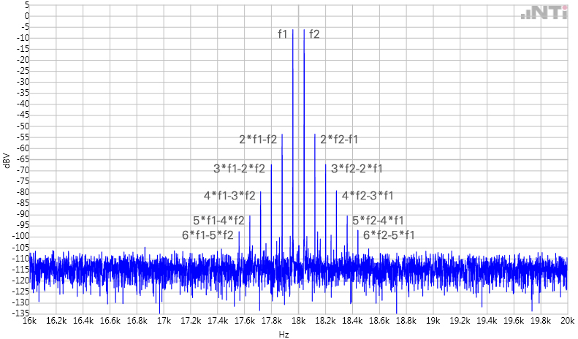The image size is (578, 339).
Task: Click the 6*f1-5*f2 label
Action: coord(208,235)
